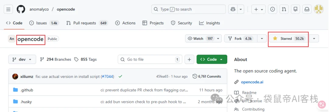Open the green Code dropdown button

click(x=212, y=59)
